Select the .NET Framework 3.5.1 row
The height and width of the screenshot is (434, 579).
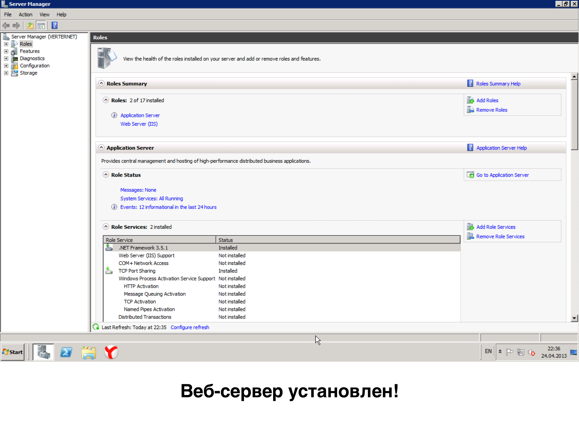coord(282,248)
